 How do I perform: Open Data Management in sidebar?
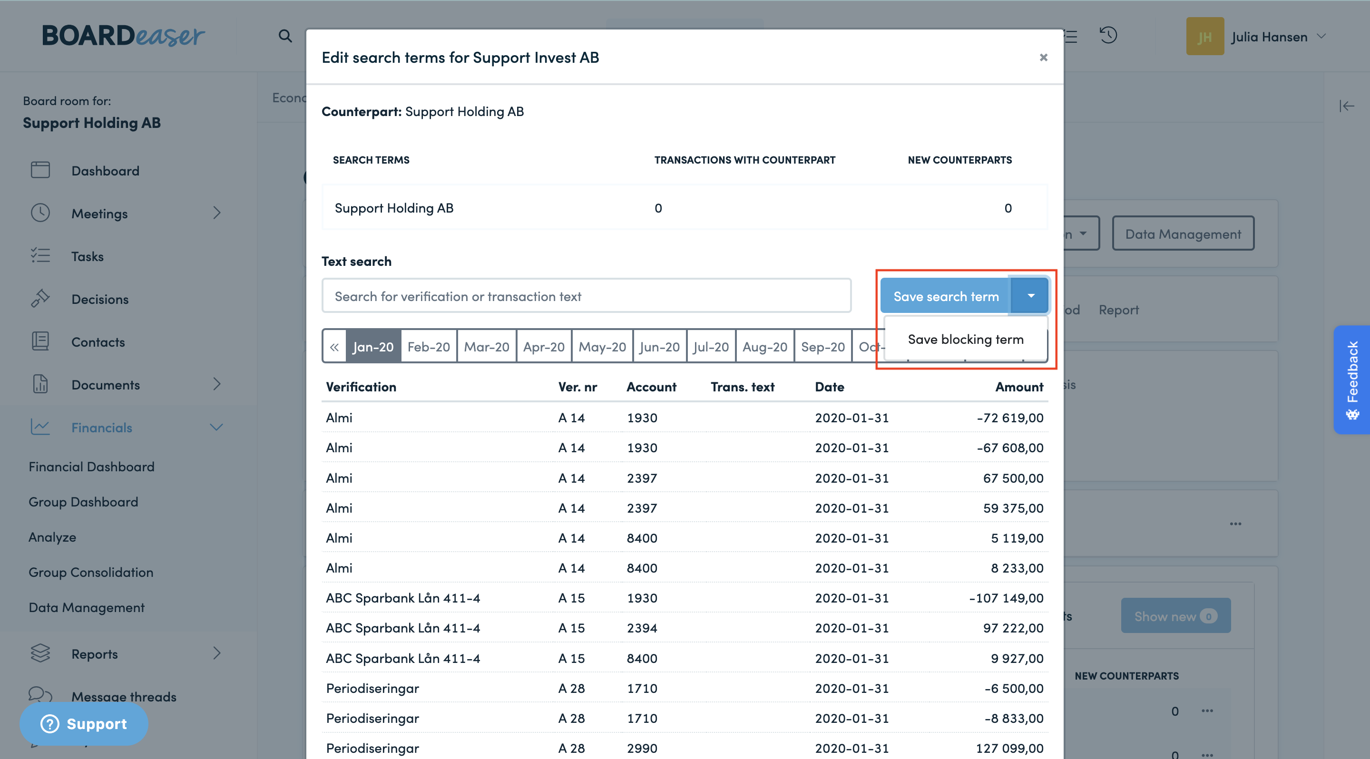pyautogui.click(x=87, y=607)
